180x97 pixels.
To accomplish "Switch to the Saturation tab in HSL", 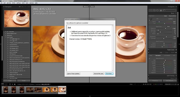I will click(x=158, y=55).
